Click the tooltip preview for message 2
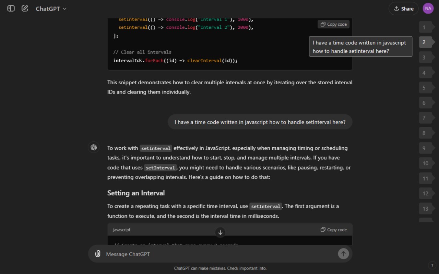The height and width of the screenshot is (274, 439). [x=360, y=47]
